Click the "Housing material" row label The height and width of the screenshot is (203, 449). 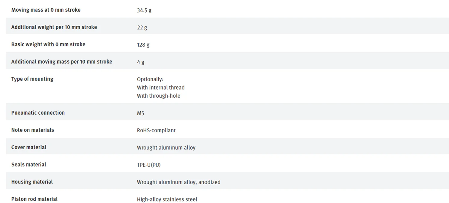tap(32, 182)
